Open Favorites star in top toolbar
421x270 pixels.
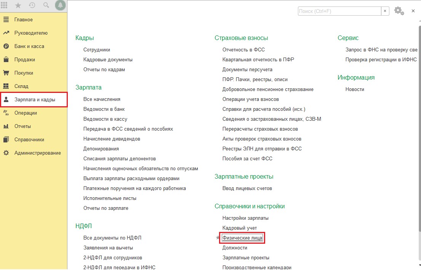coord(18,5)
